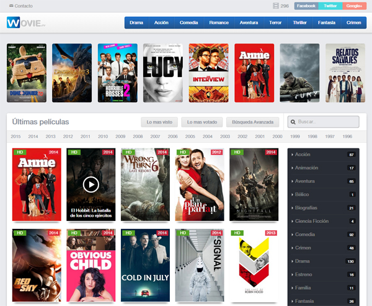Open the Lucy poster in featured carousel

coord(163,73)
